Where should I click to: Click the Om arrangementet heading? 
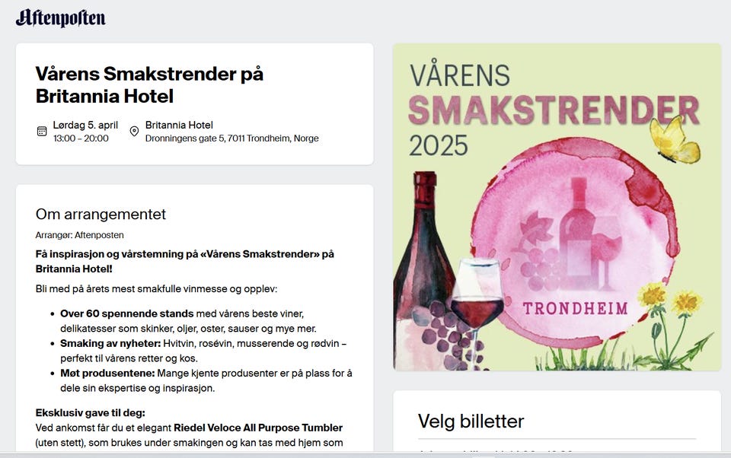101,214
